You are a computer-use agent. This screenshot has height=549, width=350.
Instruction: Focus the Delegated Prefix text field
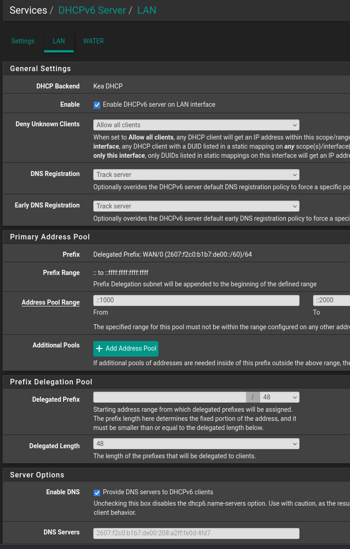(169, 398)
